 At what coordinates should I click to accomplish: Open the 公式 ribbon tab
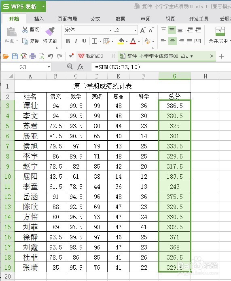click(x=95, y=19)
